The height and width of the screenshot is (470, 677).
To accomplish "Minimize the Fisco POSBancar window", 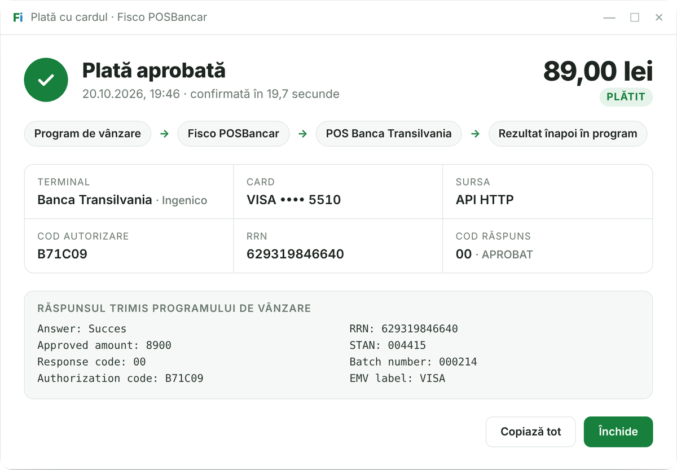I will (x=609, y=17).
